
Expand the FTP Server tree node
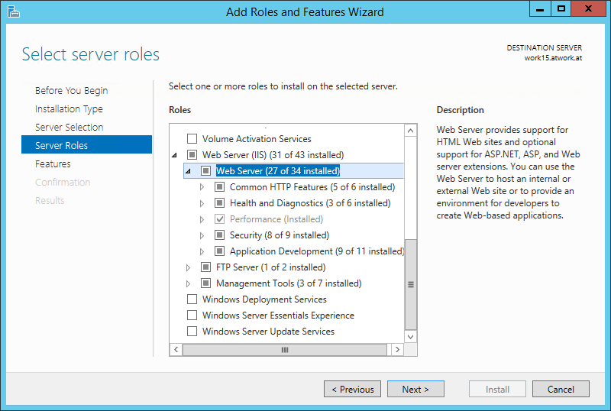tap(188, 267)
